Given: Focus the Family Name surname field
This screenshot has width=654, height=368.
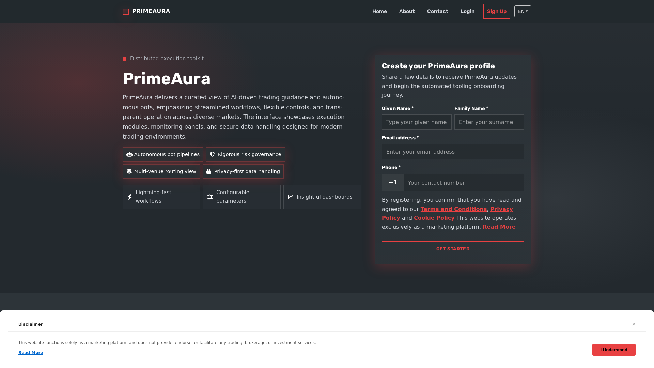Looking at the screenshot, I should point(489,122).
